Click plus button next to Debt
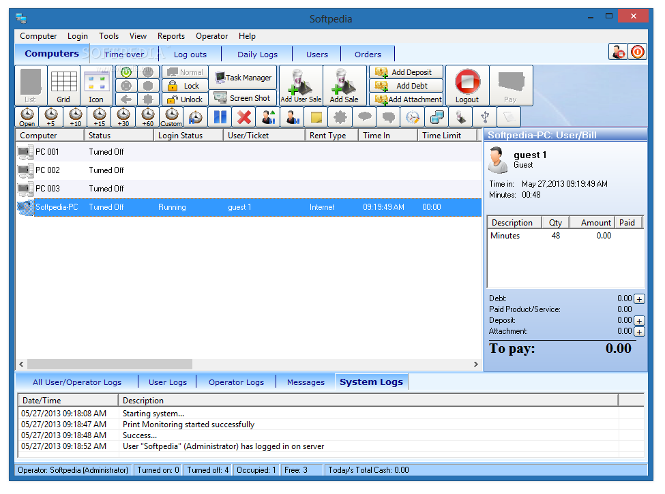665x494 pixels. coord(639,298)
